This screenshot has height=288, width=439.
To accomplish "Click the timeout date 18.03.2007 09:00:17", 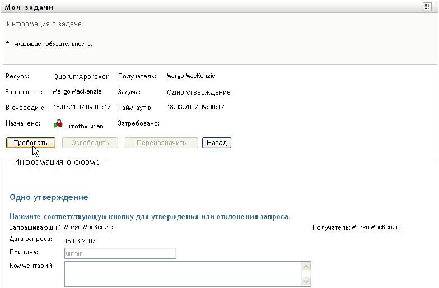I will click(195, 107).
